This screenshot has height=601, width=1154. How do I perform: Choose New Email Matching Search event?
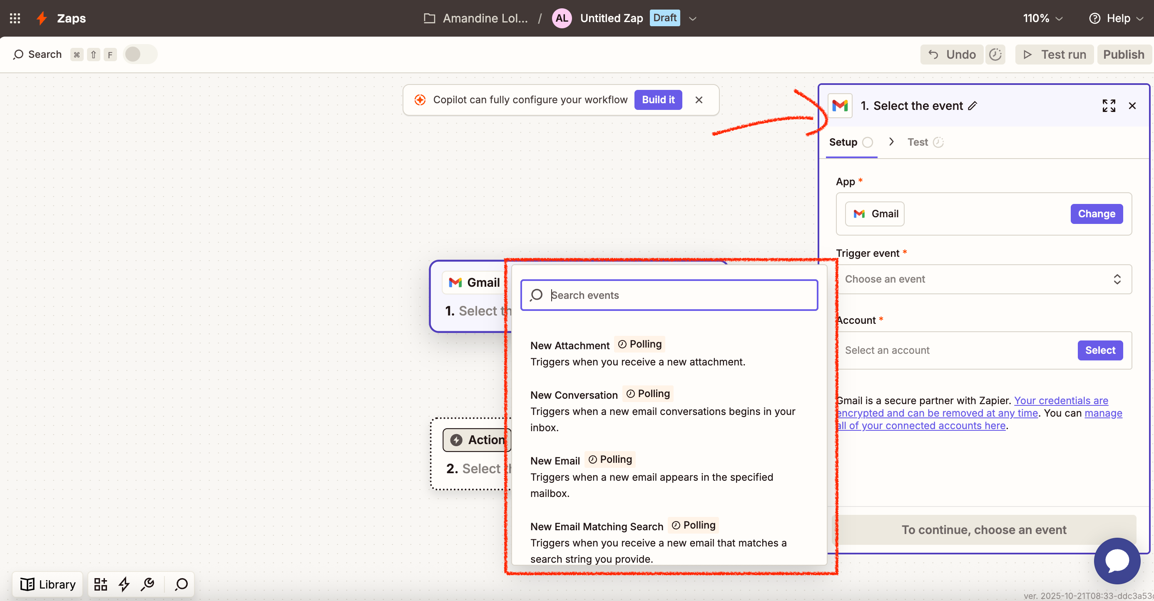click(x=669, y=542)
